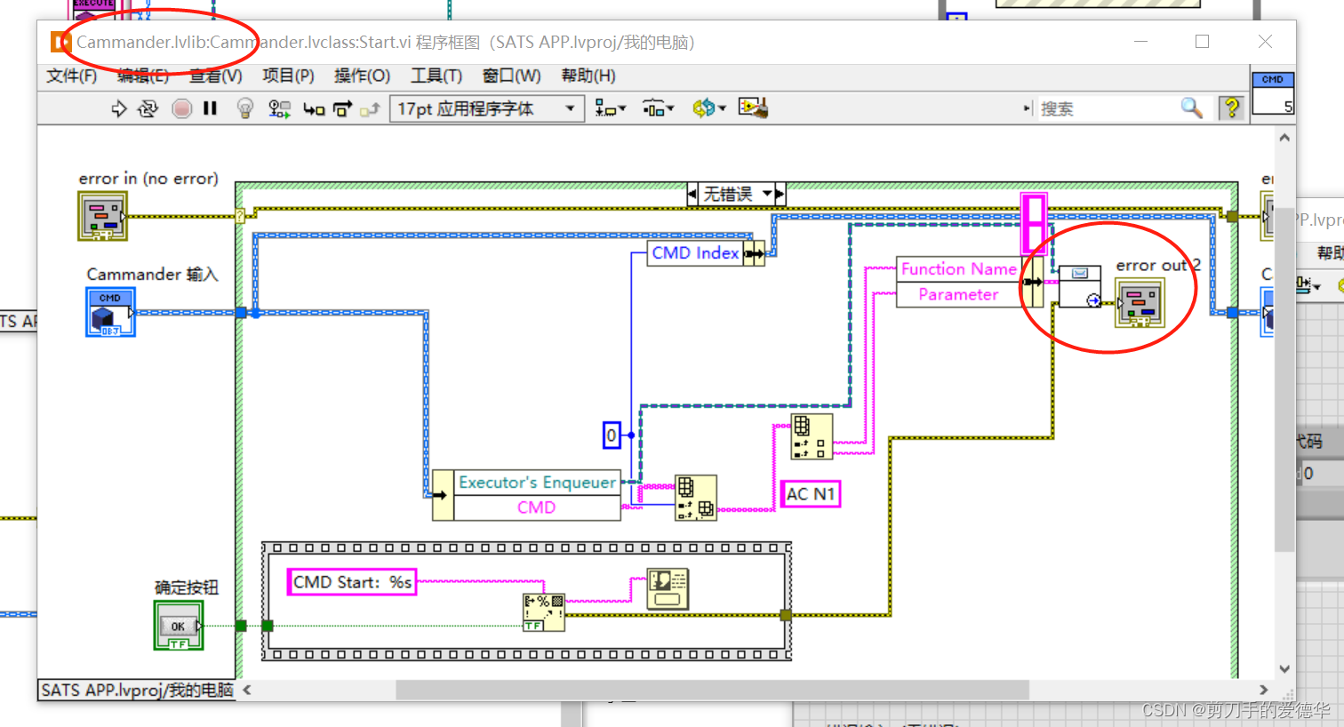Screen dimensions: 1344x727
Task: Select the Run Continuously icon
Action: pyautogui.click(x=148, y=108)
